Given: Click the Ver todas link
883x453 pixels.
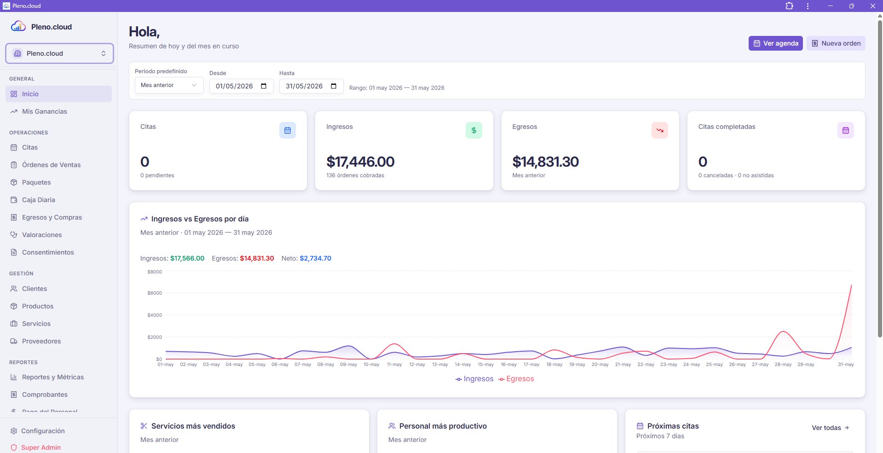Looking at the screenshot, I should (x=830, y=428).
